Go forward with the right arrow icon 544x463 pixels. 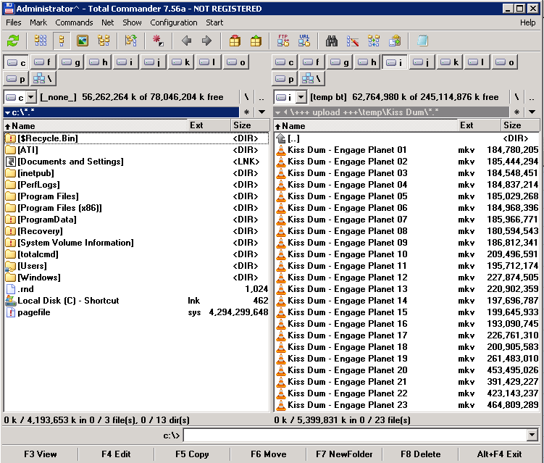pos(206,41)
